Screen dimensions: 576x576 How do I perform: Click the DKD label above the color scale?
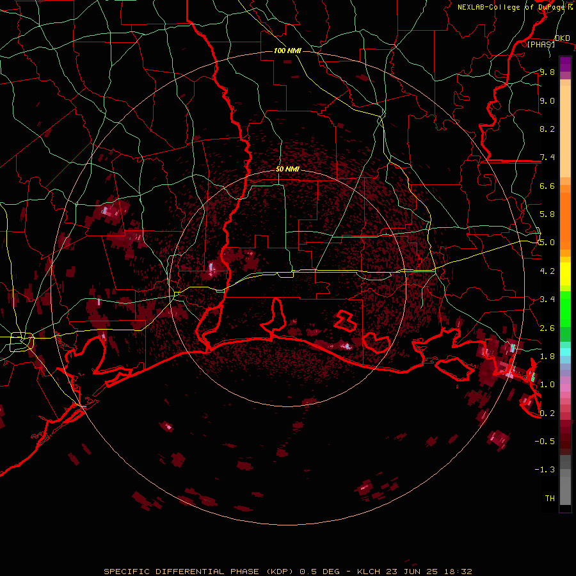pos(563,38)
